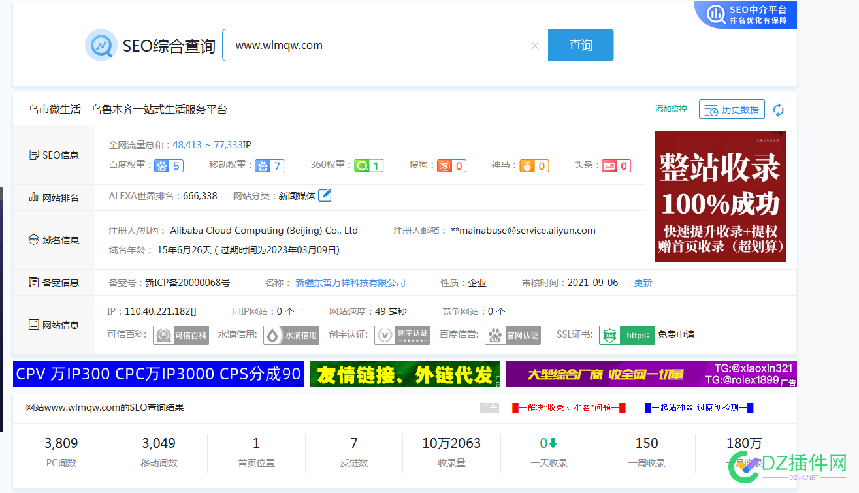Click the 150 一周收录 value
The width and height of the screenshot is (859, 493).
[x=647, y=443]
